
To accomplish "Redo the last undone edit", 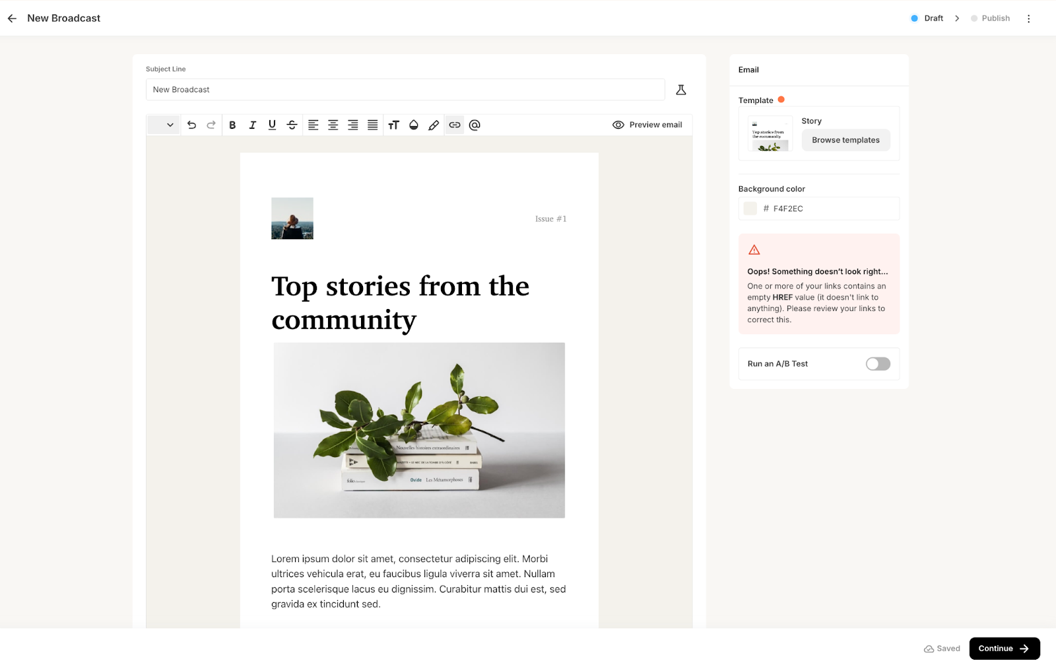I will [x=211, y=125].
